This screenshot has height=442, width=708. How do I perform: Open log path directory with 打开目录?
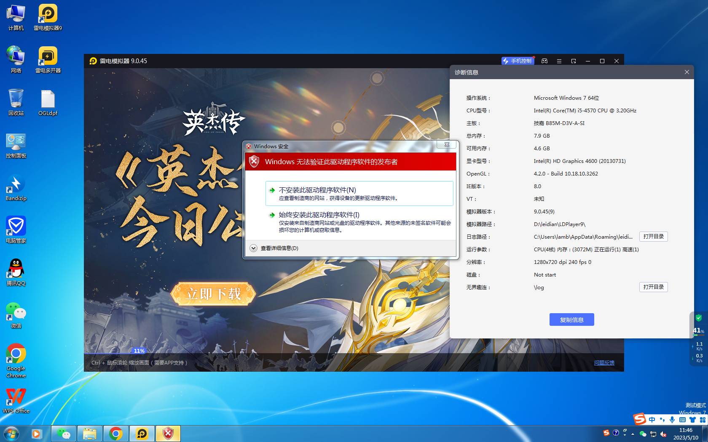click(653, 237)
